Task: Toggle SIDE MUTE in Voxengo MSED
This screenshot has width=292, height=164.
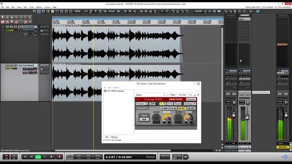Action: 191,108
